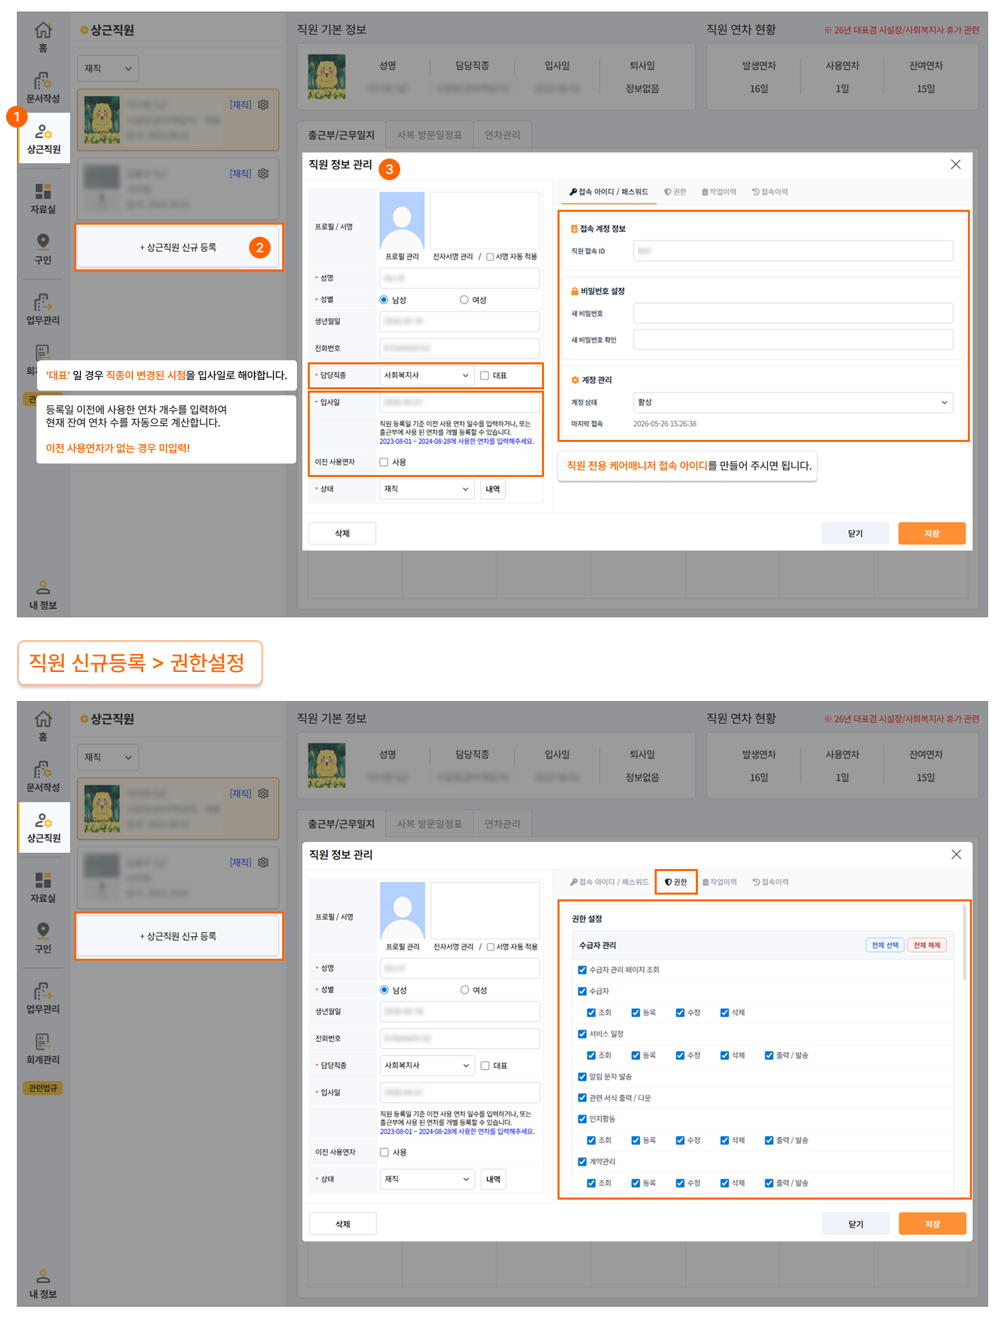Click the 관련법규 badge in lower sidebar

[43, 1088]
